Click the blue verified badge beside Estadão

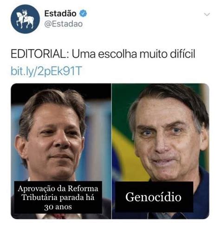[83, 13]
